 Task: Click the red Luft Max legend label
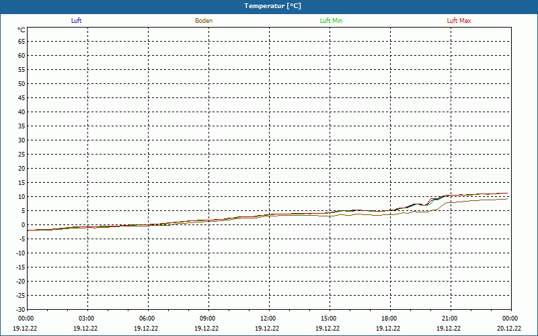tap(459, 21)
